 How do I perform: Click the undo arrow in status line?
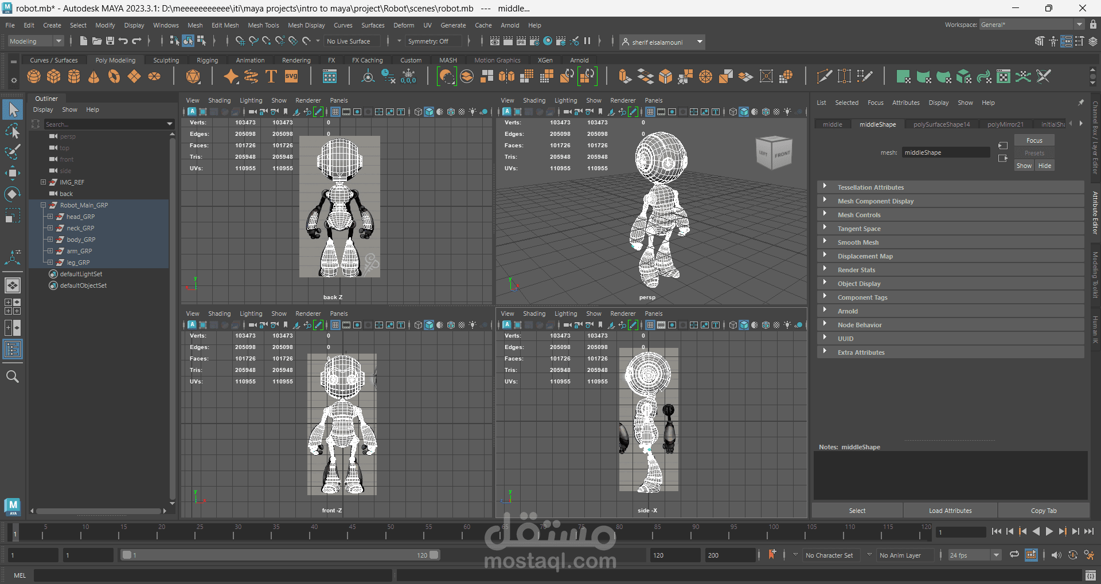(123, 41)
